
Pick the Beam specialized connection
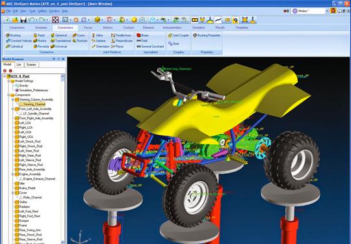[143, 35]
